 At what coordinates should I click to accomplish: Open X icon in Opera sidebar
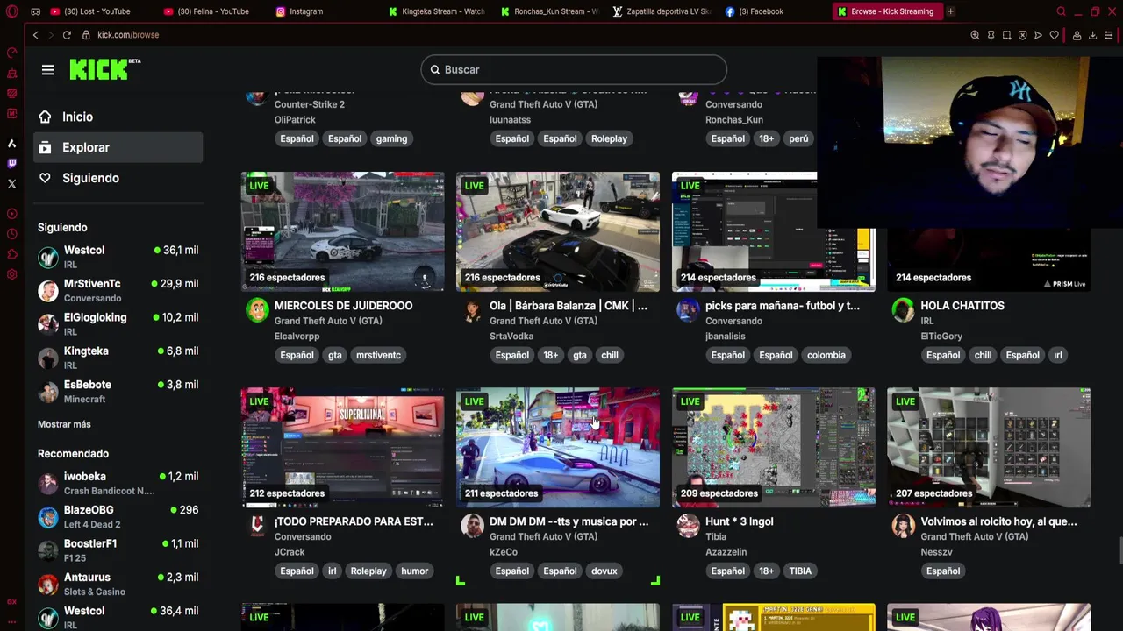(x=11, y=184)
